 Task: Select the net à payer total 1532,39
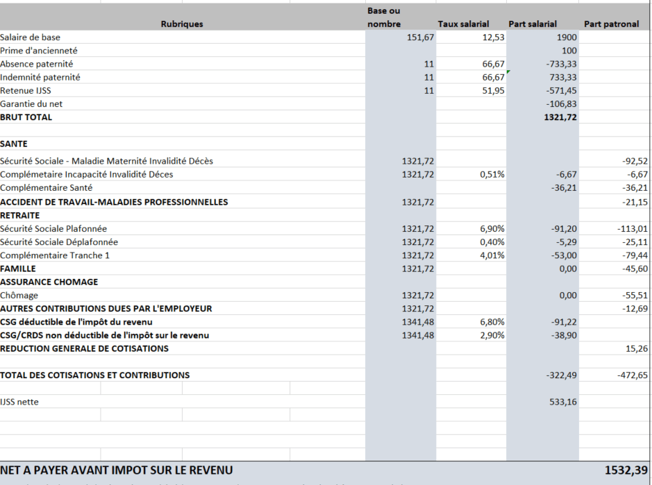click(x=626, y=470)
